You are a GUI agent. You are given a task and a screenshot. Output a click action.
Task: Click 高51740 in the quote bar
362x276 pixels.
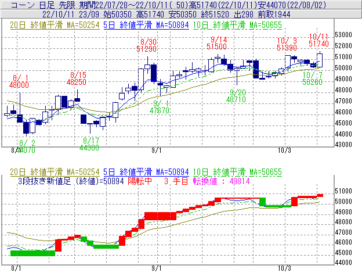(x=150, y=15)
